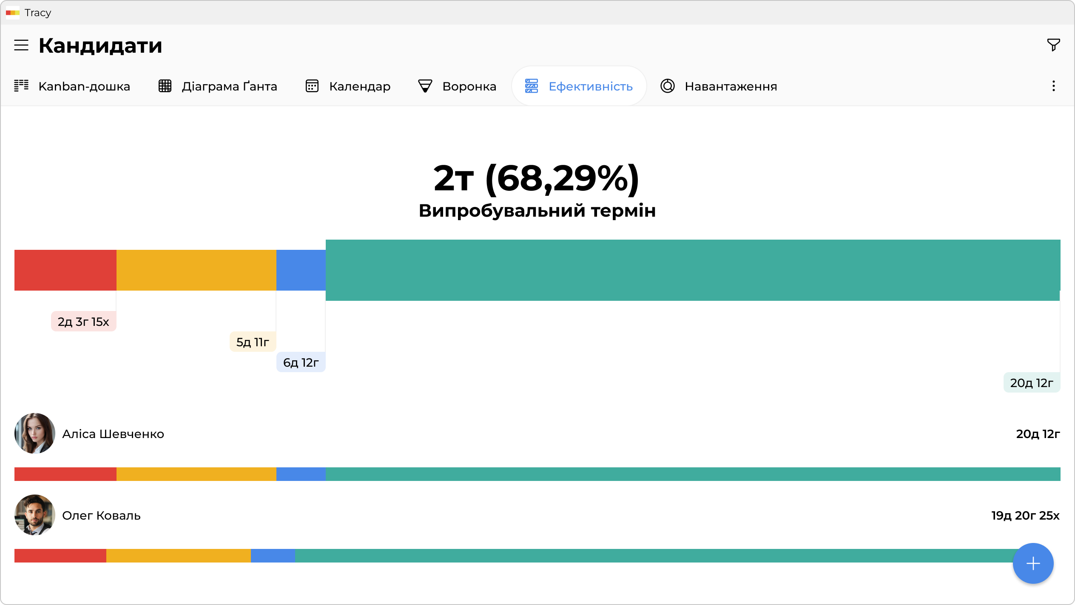Open the three-dot overflow menu

(x=1053, y=86)
